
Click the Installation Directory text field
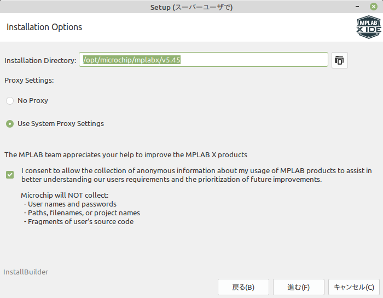203,59
